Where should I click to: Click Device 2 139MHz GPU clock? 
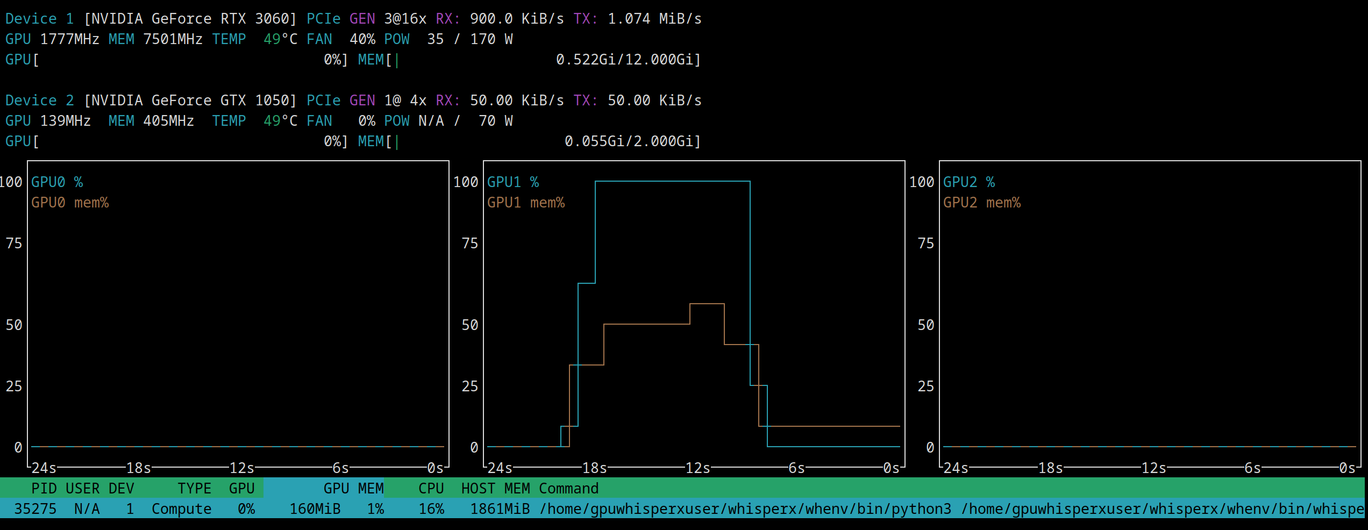click(x=65, y=121)
